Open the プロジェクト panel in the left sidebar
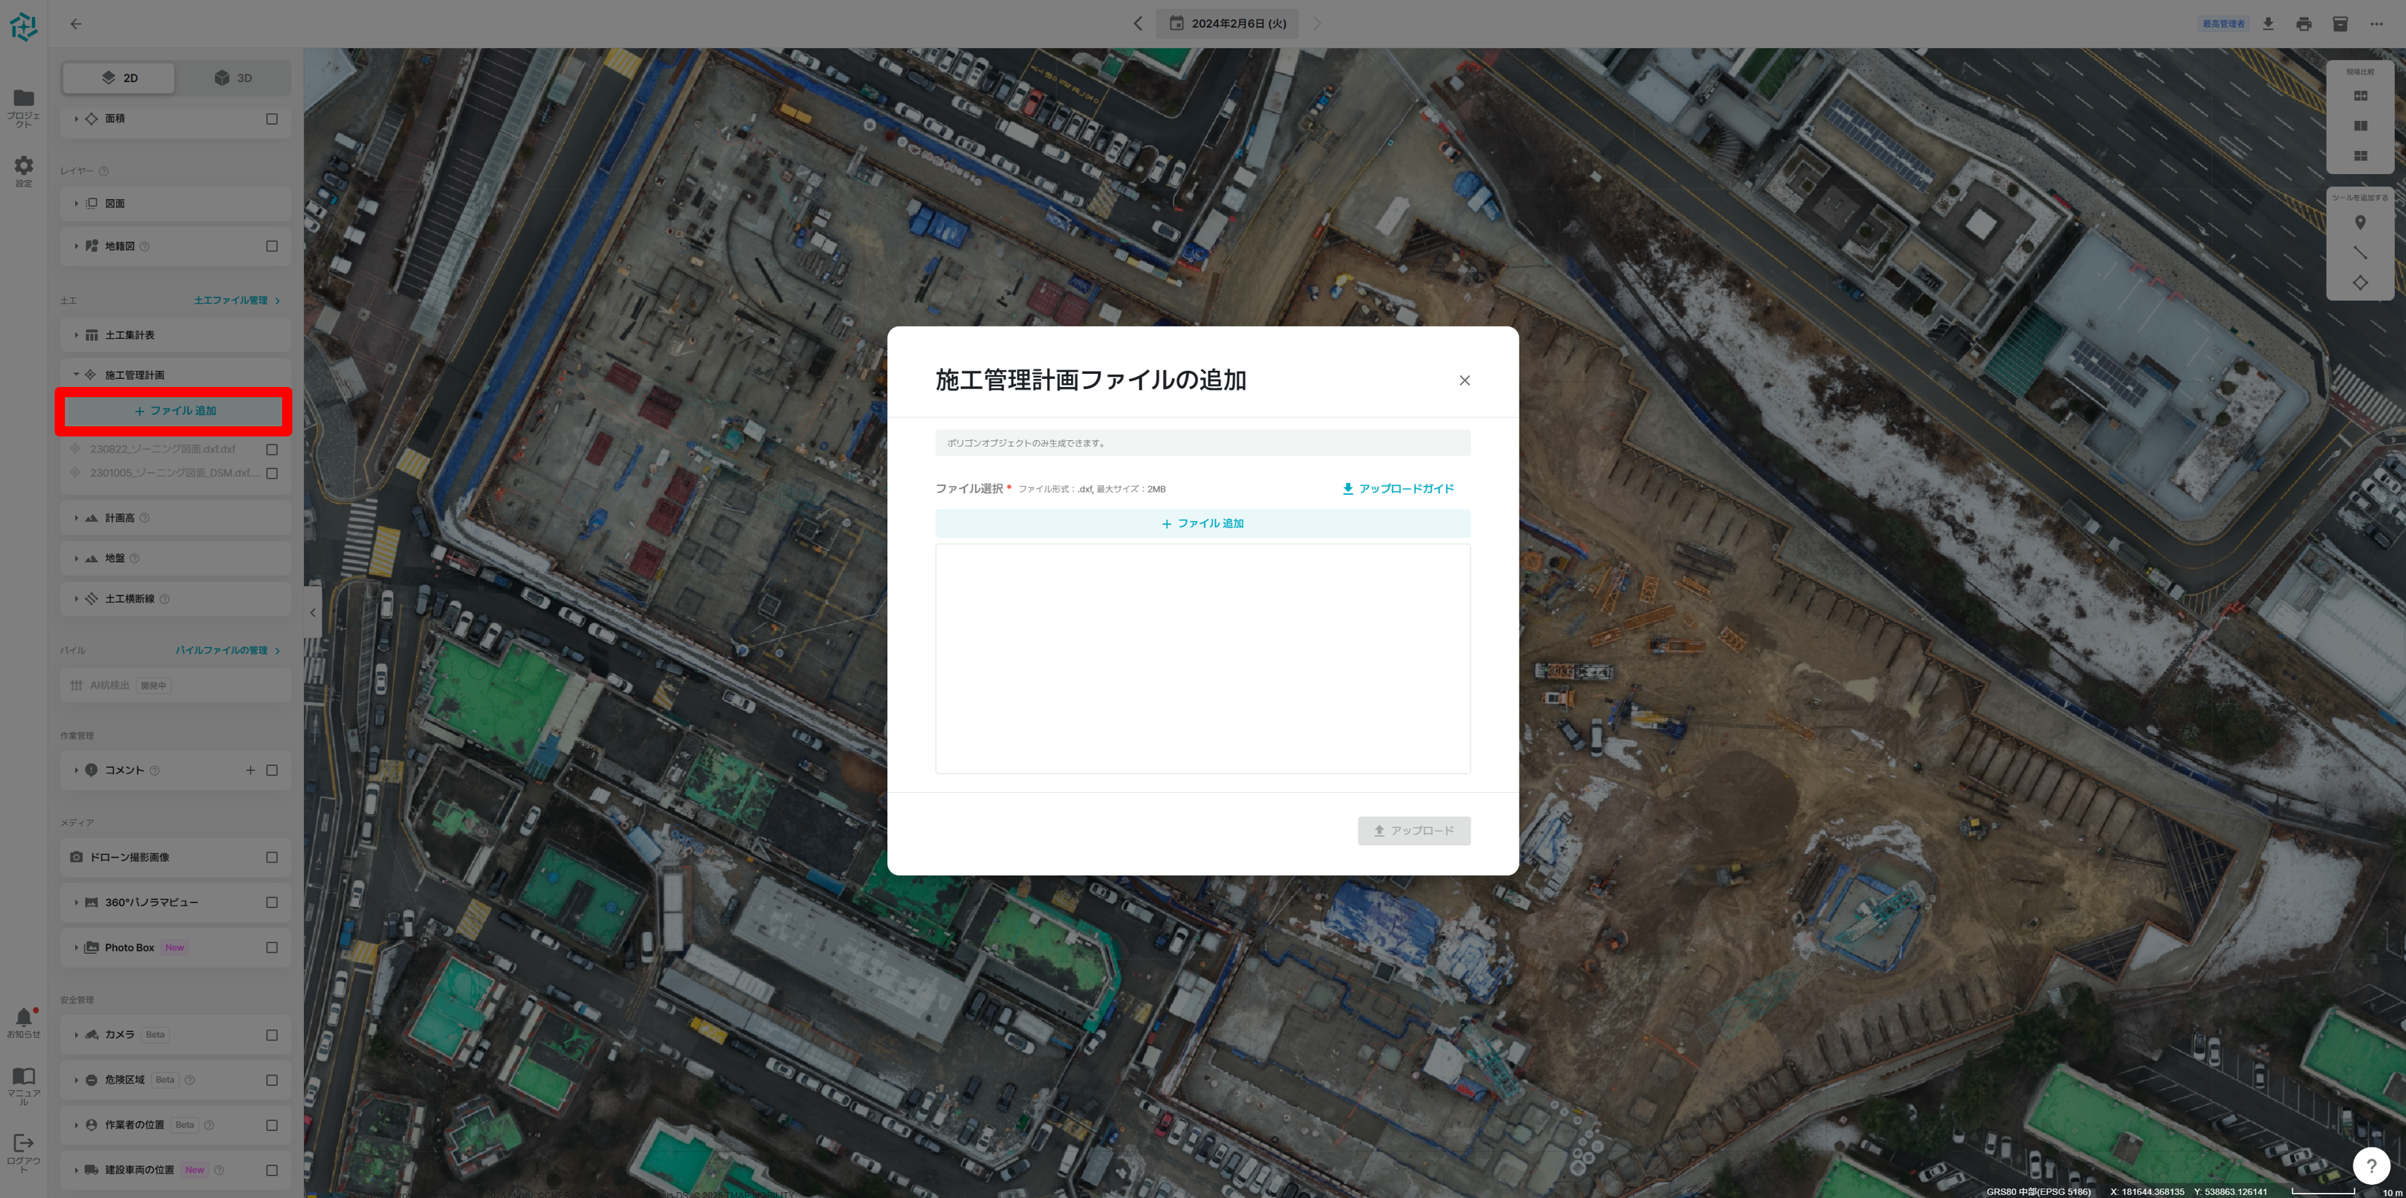Image resolution: width=2406 pixels, height=1198 pixels. point(23,106)
